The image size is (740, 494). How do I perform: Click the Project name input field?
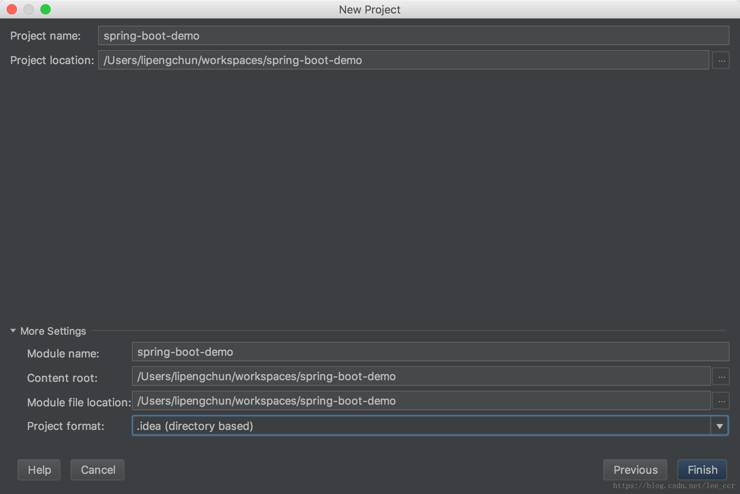click(x=413, y=36)
